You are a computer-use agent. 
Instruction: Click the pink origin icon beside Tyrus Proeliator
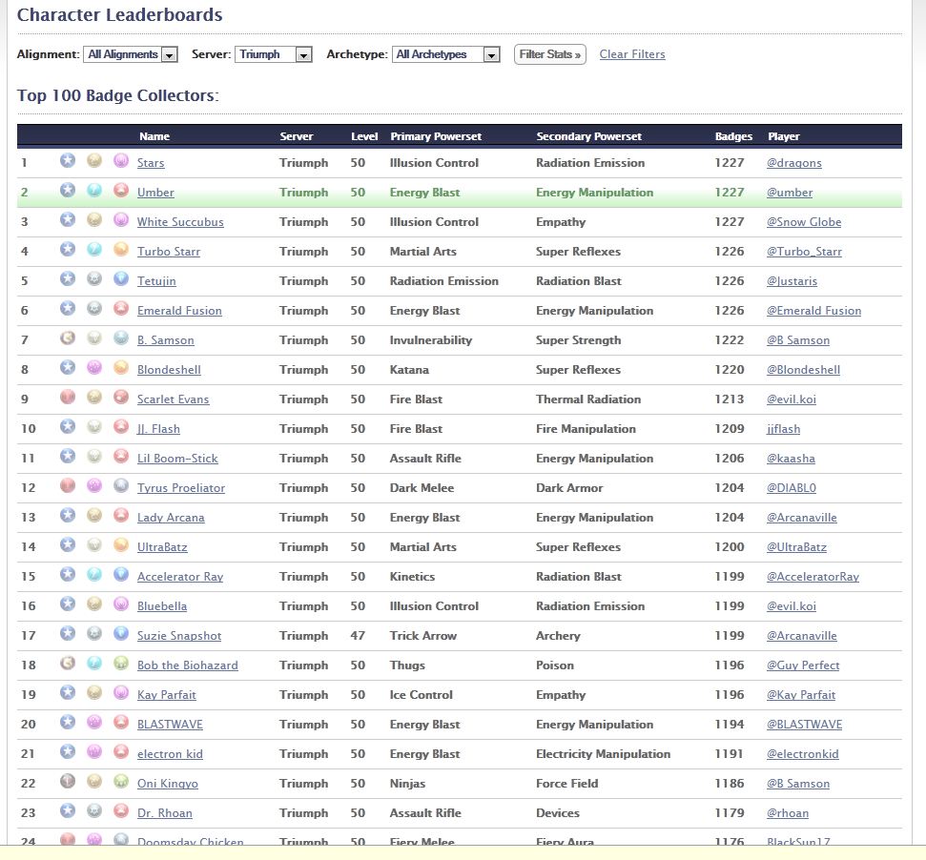[94, 487]
